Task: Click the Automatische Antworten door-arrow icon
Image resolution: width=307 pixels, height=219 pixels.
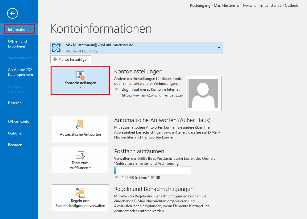Action: click(79, 125)
